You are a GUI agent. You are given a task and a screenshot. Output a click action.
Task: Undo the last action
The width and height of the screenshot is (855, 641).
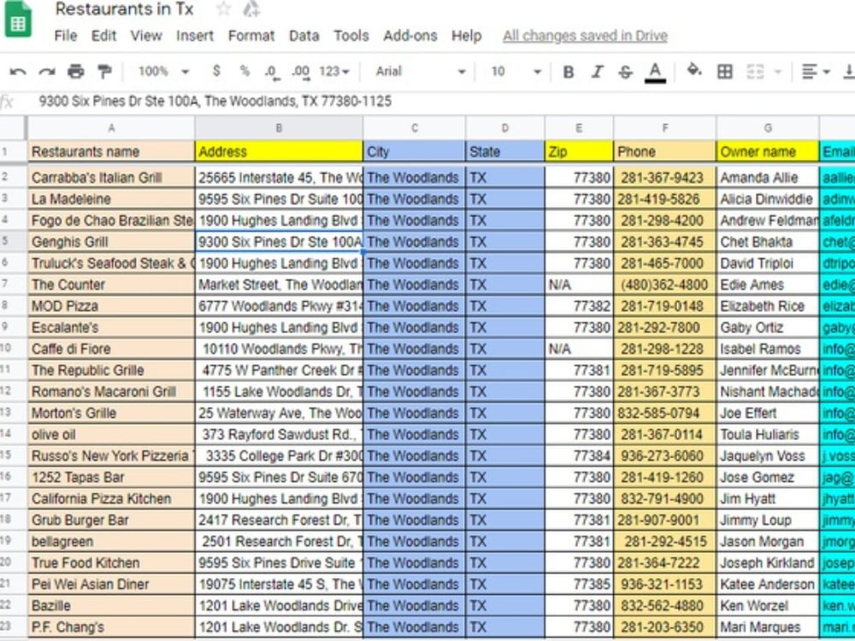(17, 72)
